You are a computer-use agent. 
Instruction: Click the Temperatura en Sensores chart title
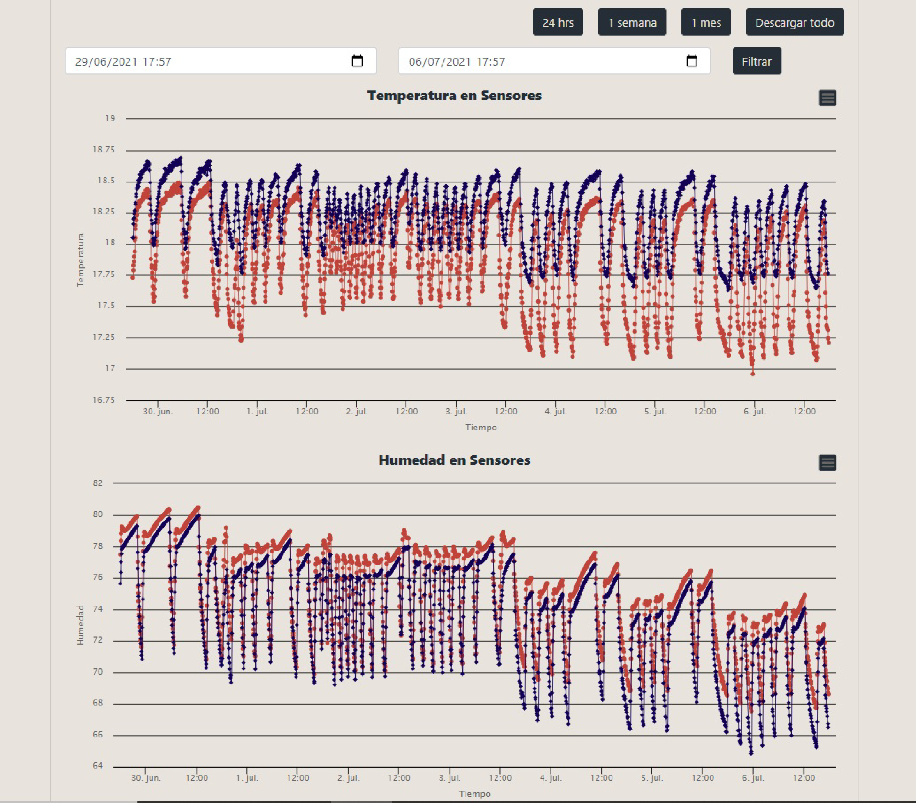point(454,95)
